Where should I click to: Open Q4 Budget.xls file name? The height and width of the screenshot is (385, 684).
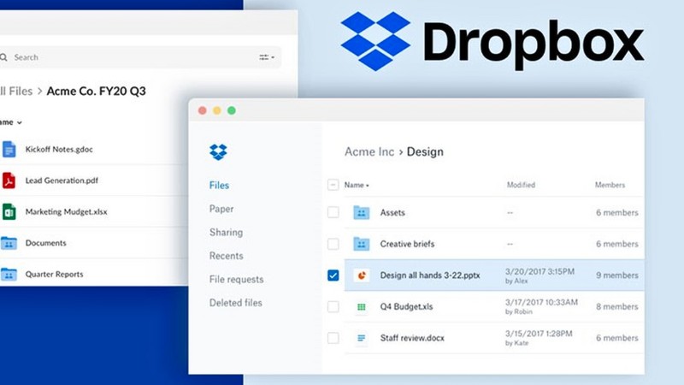coord(406,306)
